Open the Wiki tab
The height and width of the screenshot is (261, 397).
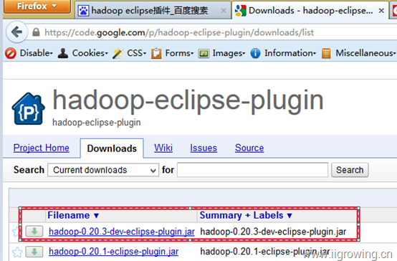163,148
